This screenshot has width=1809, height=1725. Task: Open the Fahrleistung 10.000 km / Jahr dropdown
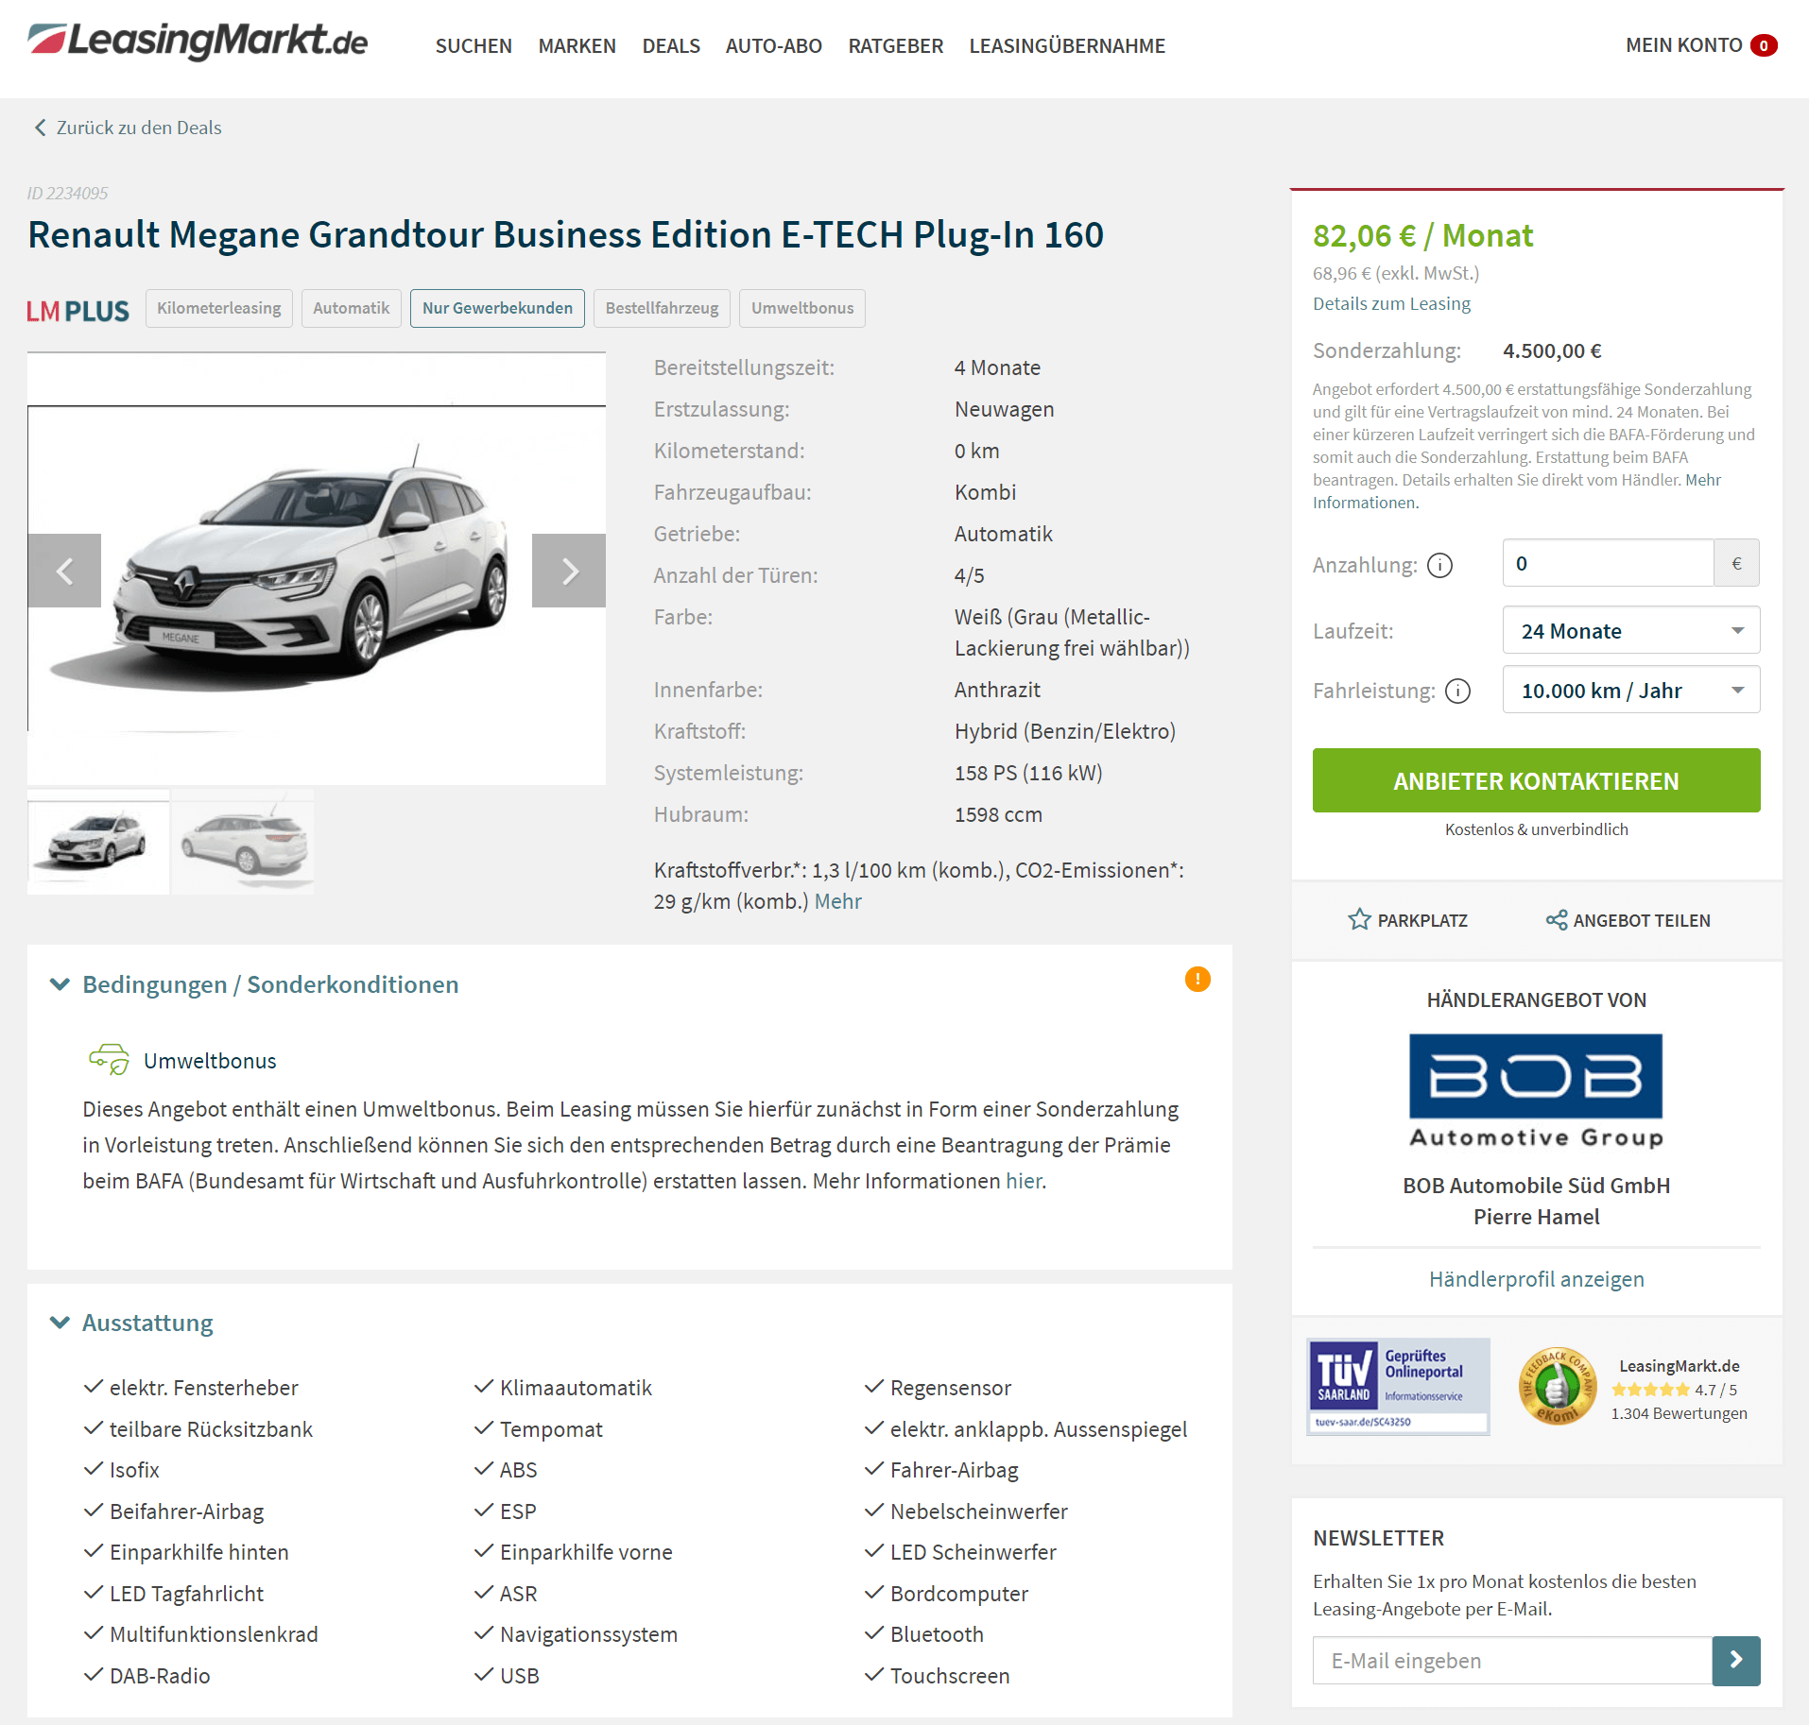click(1630, 690)
